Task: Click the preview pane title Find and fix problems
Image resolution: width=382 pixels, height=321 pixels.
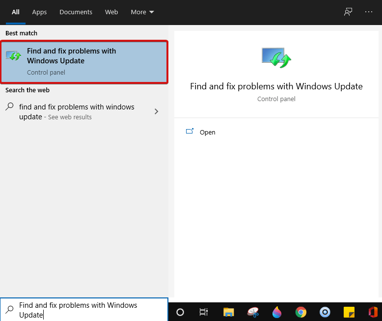Action: [x=276, y=86]
